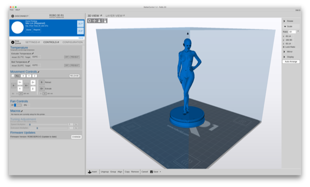The height and width of the screenshot is (187, 310).
Task: Open the Save dropdown arrow
Action: [x=160, y=171]
